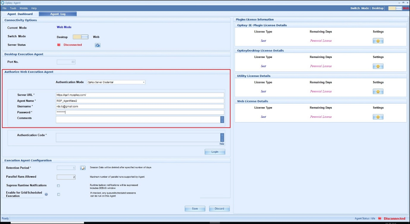Check the Supress Runtime Notifications checkbox
Image resolution: width=410 pixels, height=224 pixels.
(x=58, y=186)
